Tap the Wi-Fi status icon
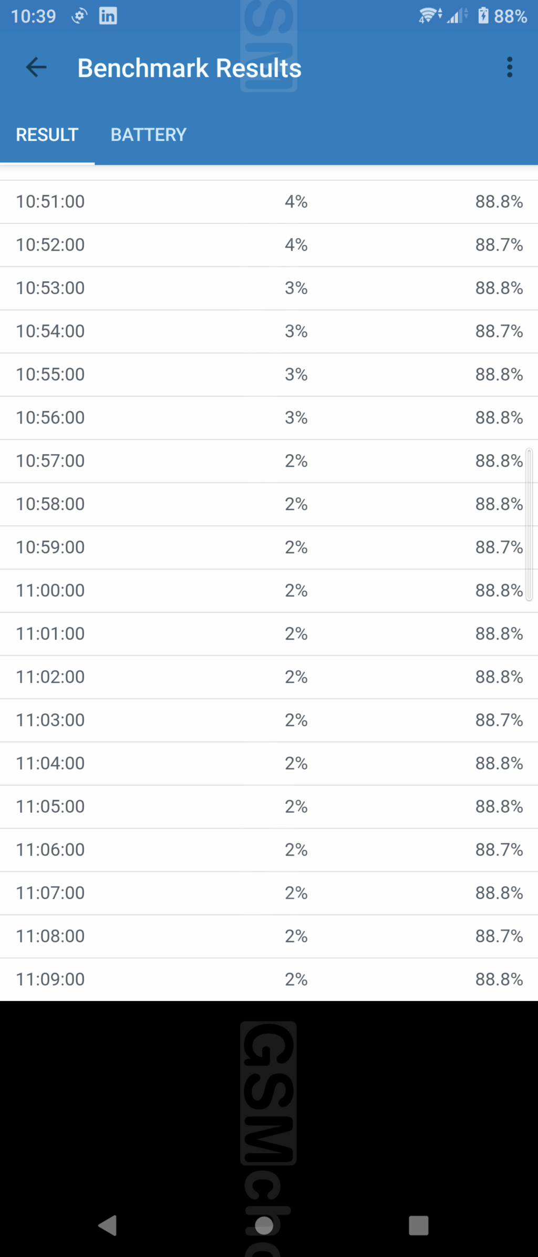538x1257 pixels. pos(429,16)
